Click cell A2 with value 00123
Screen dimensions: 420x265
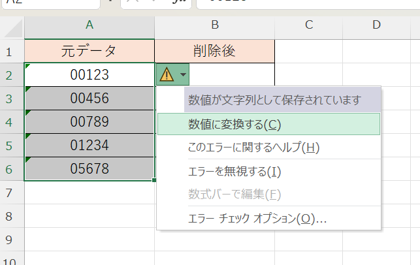click(89, 75)
